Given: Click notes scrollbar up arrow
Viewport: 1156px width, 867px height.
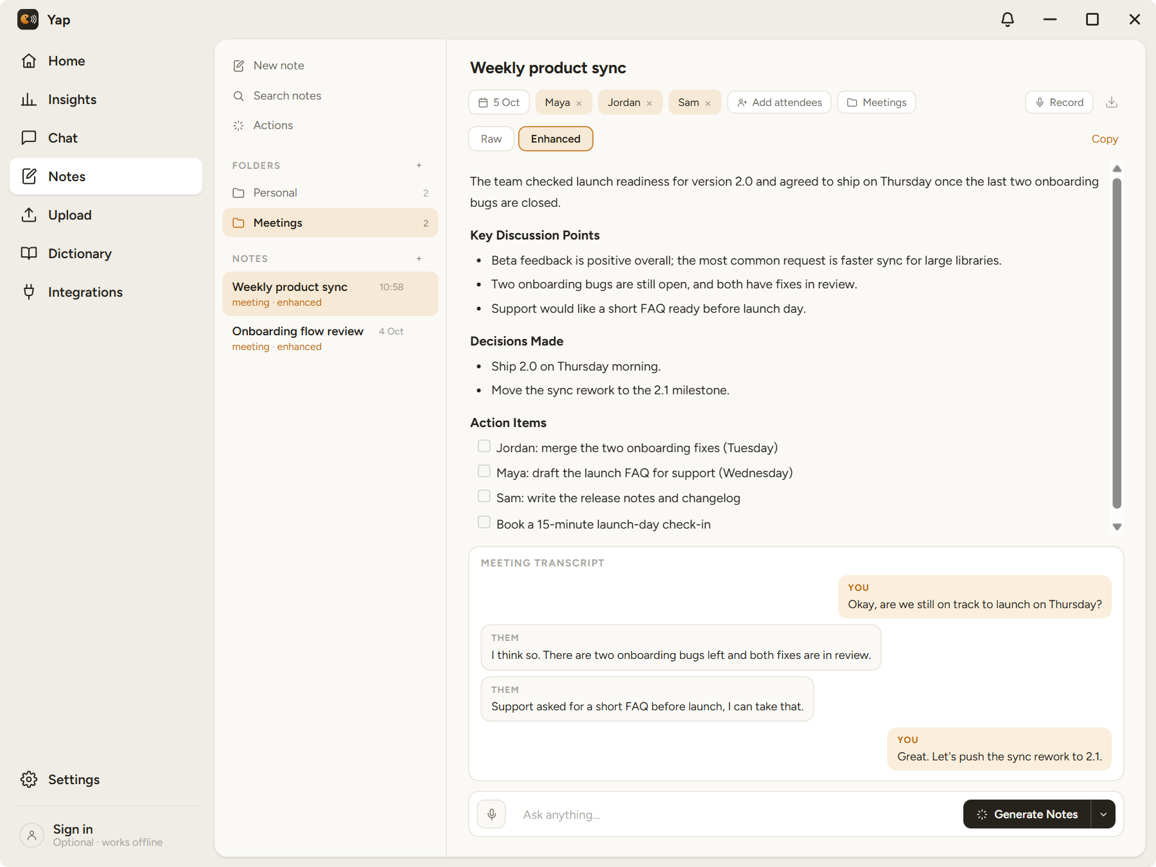Looking at the screenshot, I should click(1117, 168).
